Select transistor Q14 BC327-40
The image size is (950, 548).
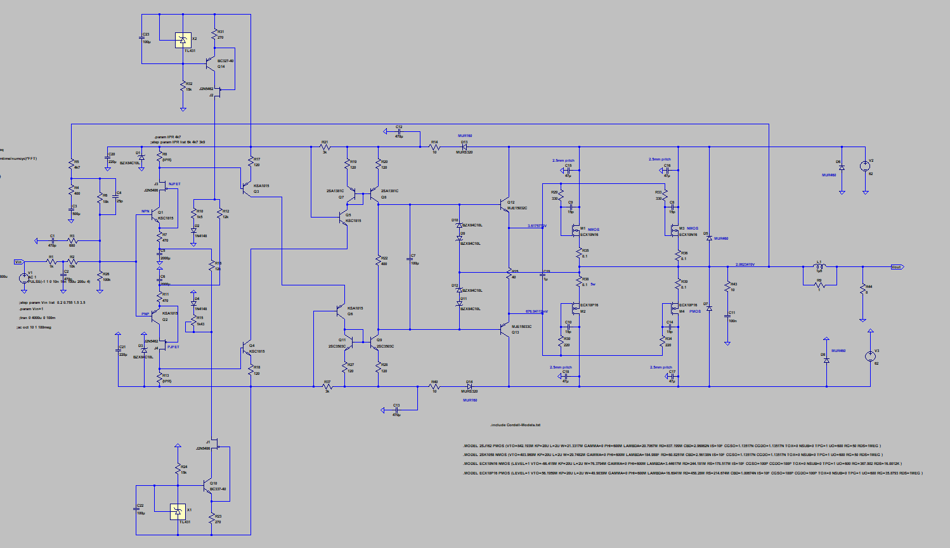(211, 64)
